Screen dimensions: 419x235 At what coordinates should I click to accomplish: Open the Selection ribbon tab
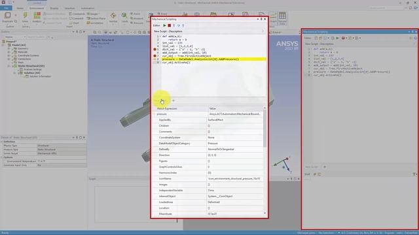tap(70, 8)
